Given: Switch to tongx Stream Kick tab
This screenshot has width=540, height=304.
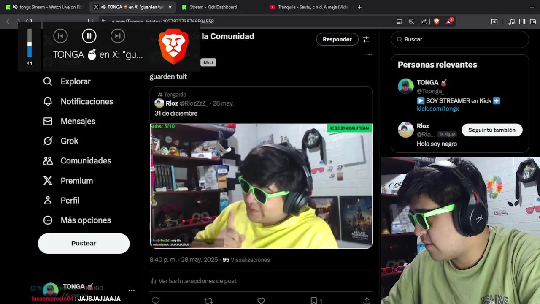Looking at the screenshot, I should (x=45, y=7).
